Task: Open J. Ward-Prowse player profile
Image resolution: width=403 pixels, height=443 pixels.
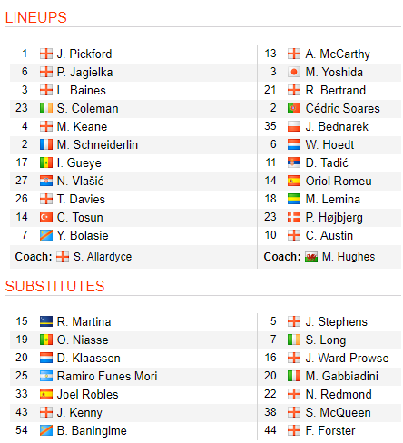Action: [347, 358]
